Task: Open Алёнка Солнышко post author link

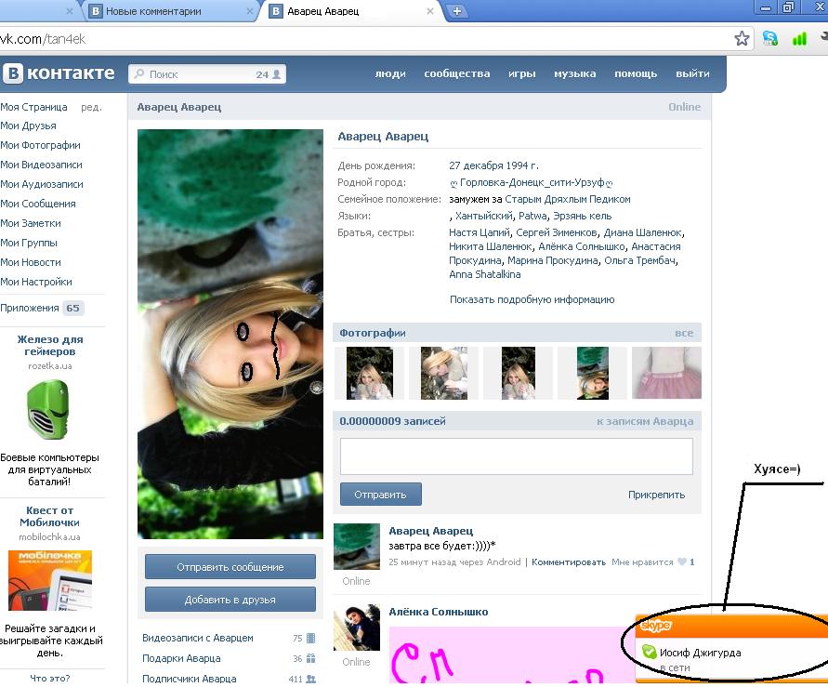Action: (439, 612)
